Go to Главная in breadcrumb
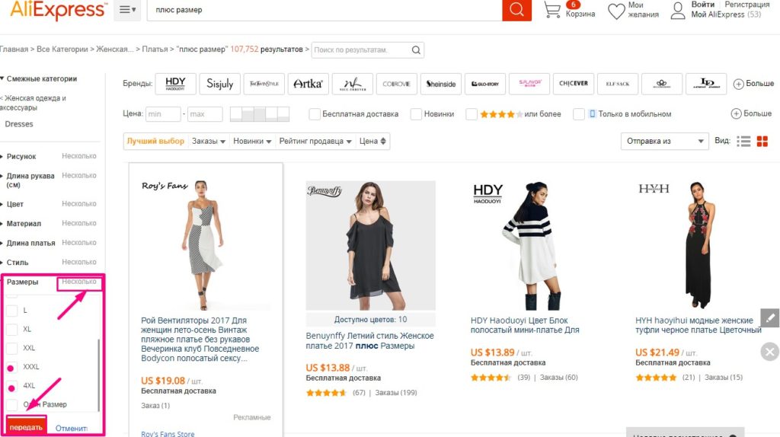The height and width of the screenshot is (437, 780). click(x=14, y=49)
